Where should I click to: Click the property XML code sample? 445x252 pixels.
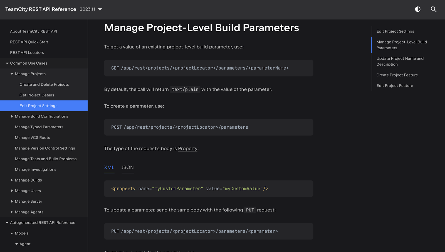pos(209,189)
